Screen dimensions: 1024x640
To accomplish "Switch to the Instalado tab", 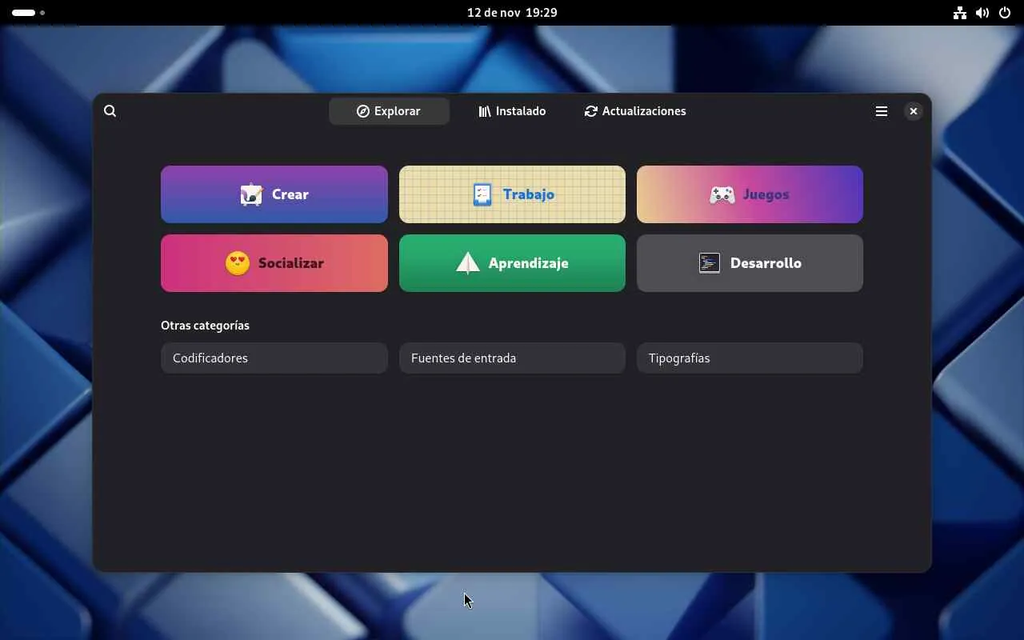I will (x=512, y=111).
